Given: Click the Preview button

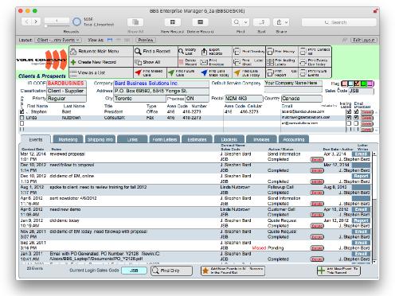Looking at the screenshot, I should tap(146, 40).
